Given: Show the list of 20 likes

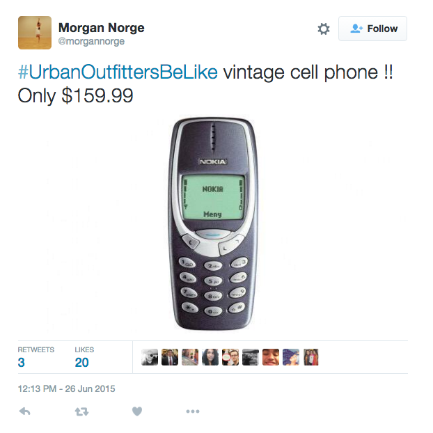Looking at the screenshot, I should (84, 357).
